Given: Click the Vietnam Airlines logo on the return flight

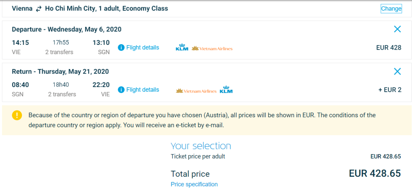Looking at the screenshot, I should 196,91.
